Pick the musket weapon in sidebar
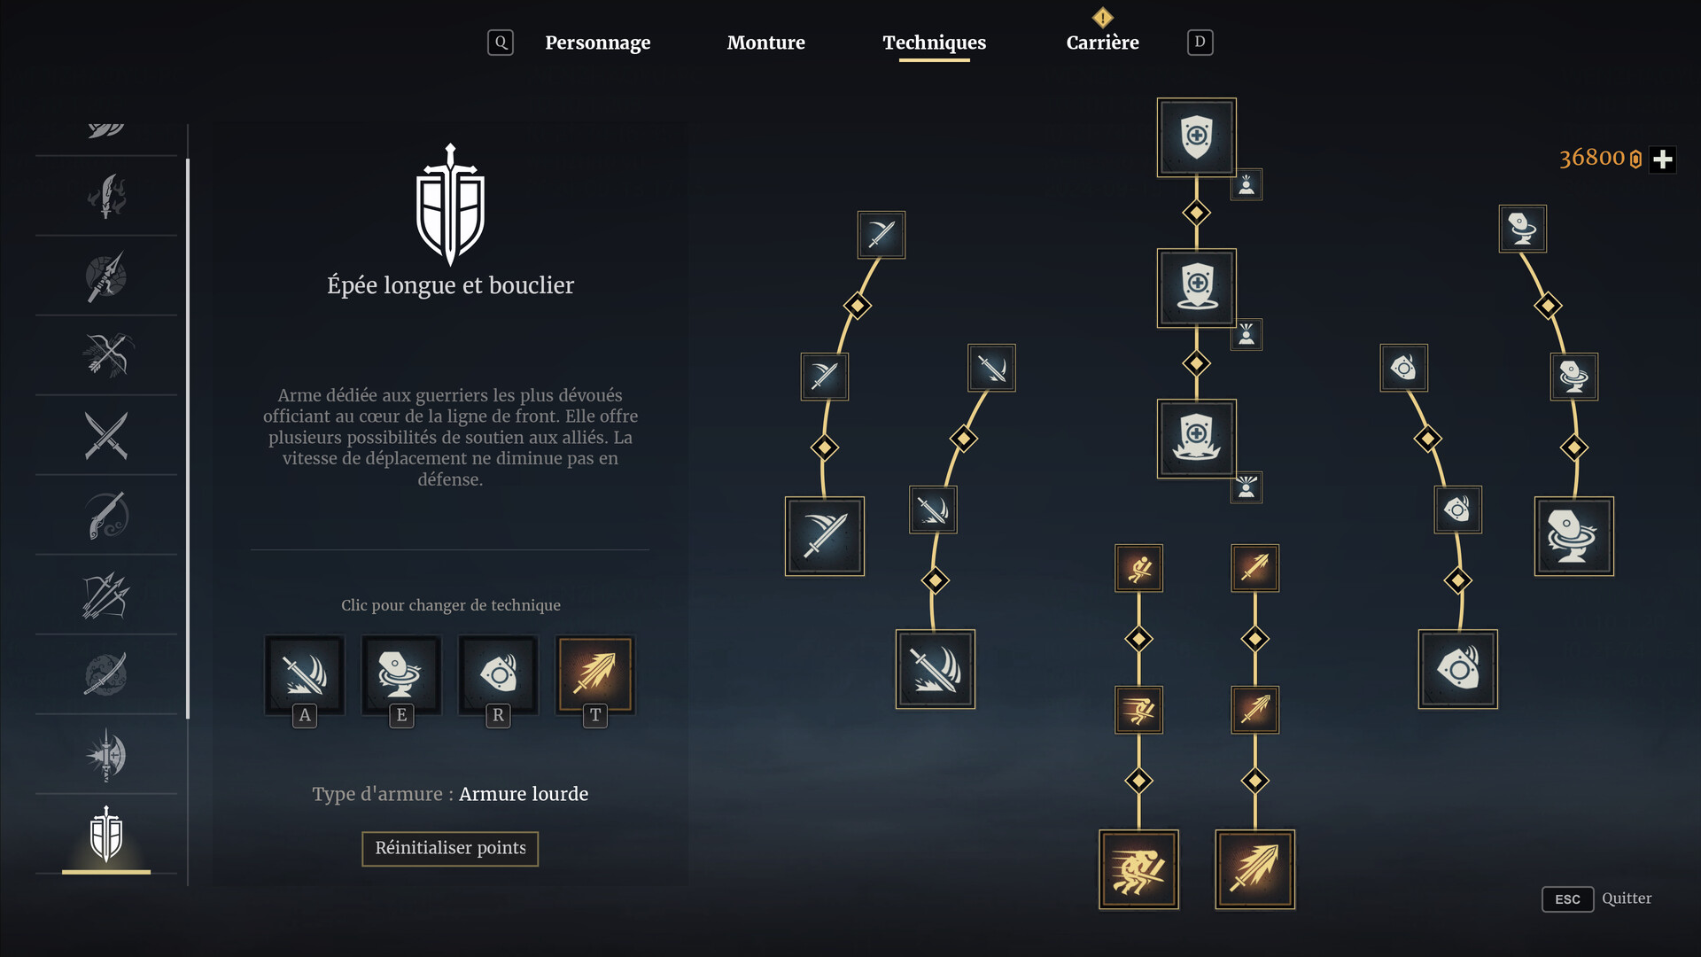This screenshot has height=957, width=1701. (106, 515)
